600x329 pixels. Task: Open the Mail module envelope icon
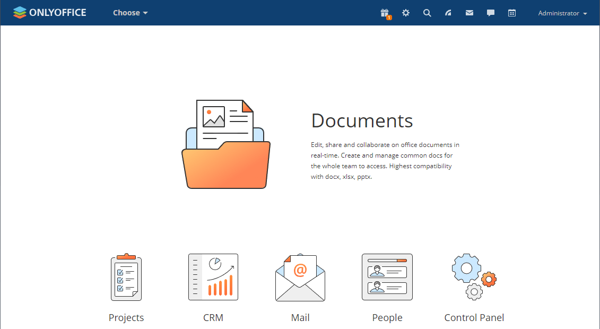coord(300,277)
